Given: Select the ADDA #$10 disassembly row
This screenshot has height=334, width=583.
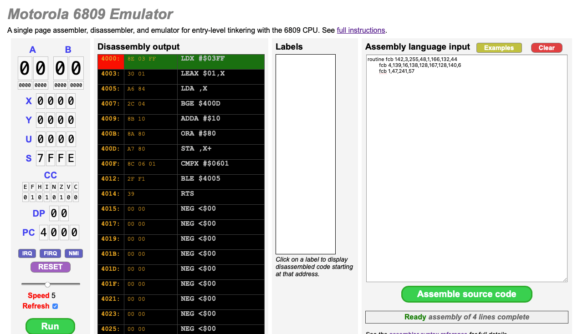Looking at the screenshot, I should point(181,122).
